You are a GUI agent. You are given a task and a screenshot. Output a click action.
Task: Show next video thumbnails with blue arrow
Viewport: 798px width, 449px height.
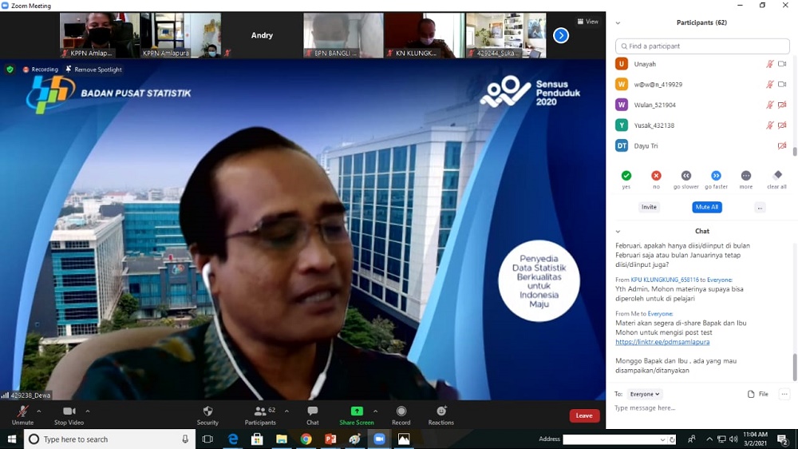[561, 35]
